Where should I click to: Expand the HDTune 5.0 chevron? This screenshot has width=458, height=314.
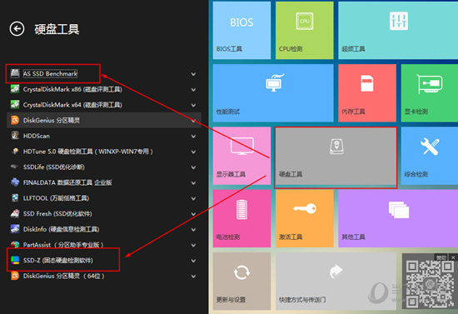193,152
